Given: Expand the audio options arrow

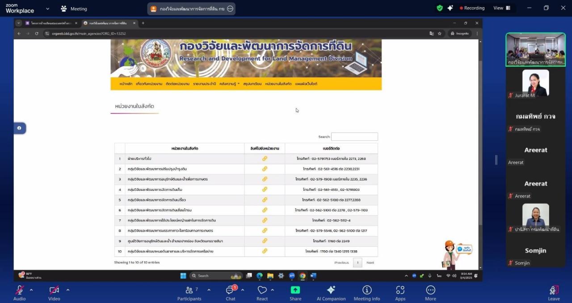Looking at the screenshot, I should point(31,290).
